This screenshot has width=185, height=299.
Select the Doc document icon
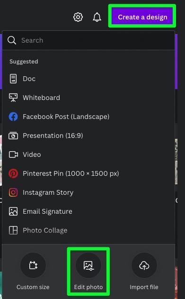point(13,79)
